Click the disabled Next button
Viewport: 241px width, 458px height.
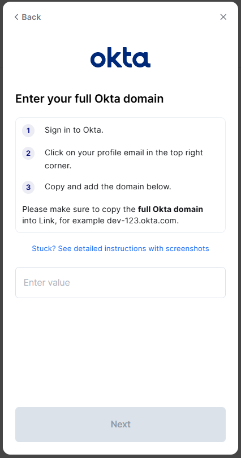[x=120, y=425]
